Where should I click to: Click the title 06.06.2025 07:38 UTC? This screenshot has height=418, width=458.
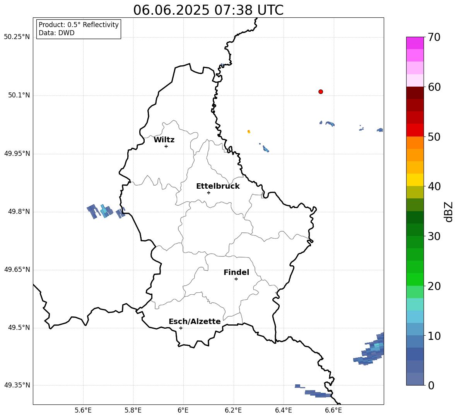[208, 10]
